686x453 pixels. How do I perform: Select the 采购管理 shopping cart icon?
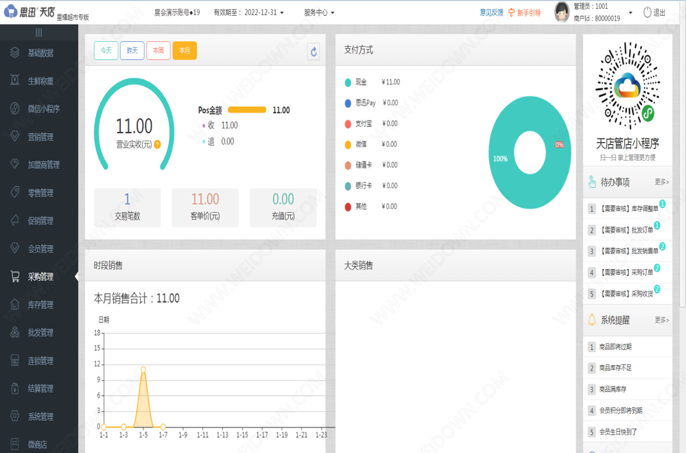coord(15,277)
